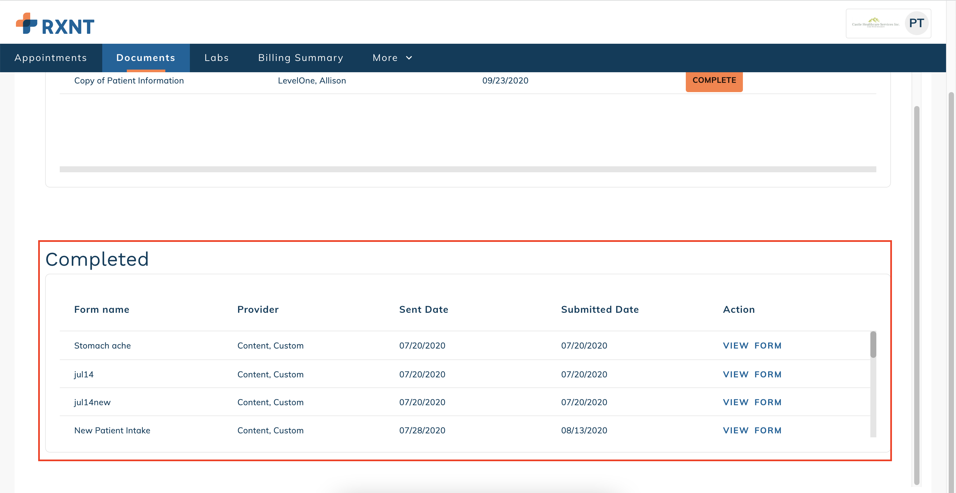Click the More chevron arrow
This screenshot has width=956, height=493.
pyautogui.click(x=409, y=58)
